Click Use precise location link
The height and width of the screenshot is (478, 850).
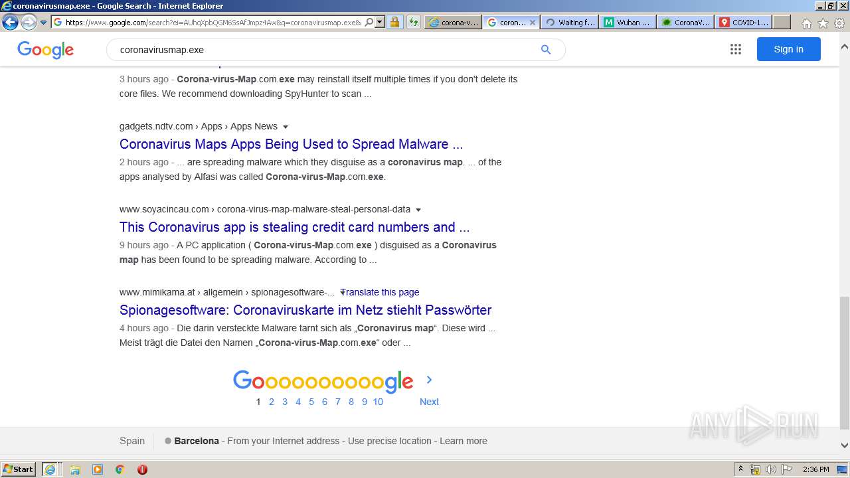[390, 441]
